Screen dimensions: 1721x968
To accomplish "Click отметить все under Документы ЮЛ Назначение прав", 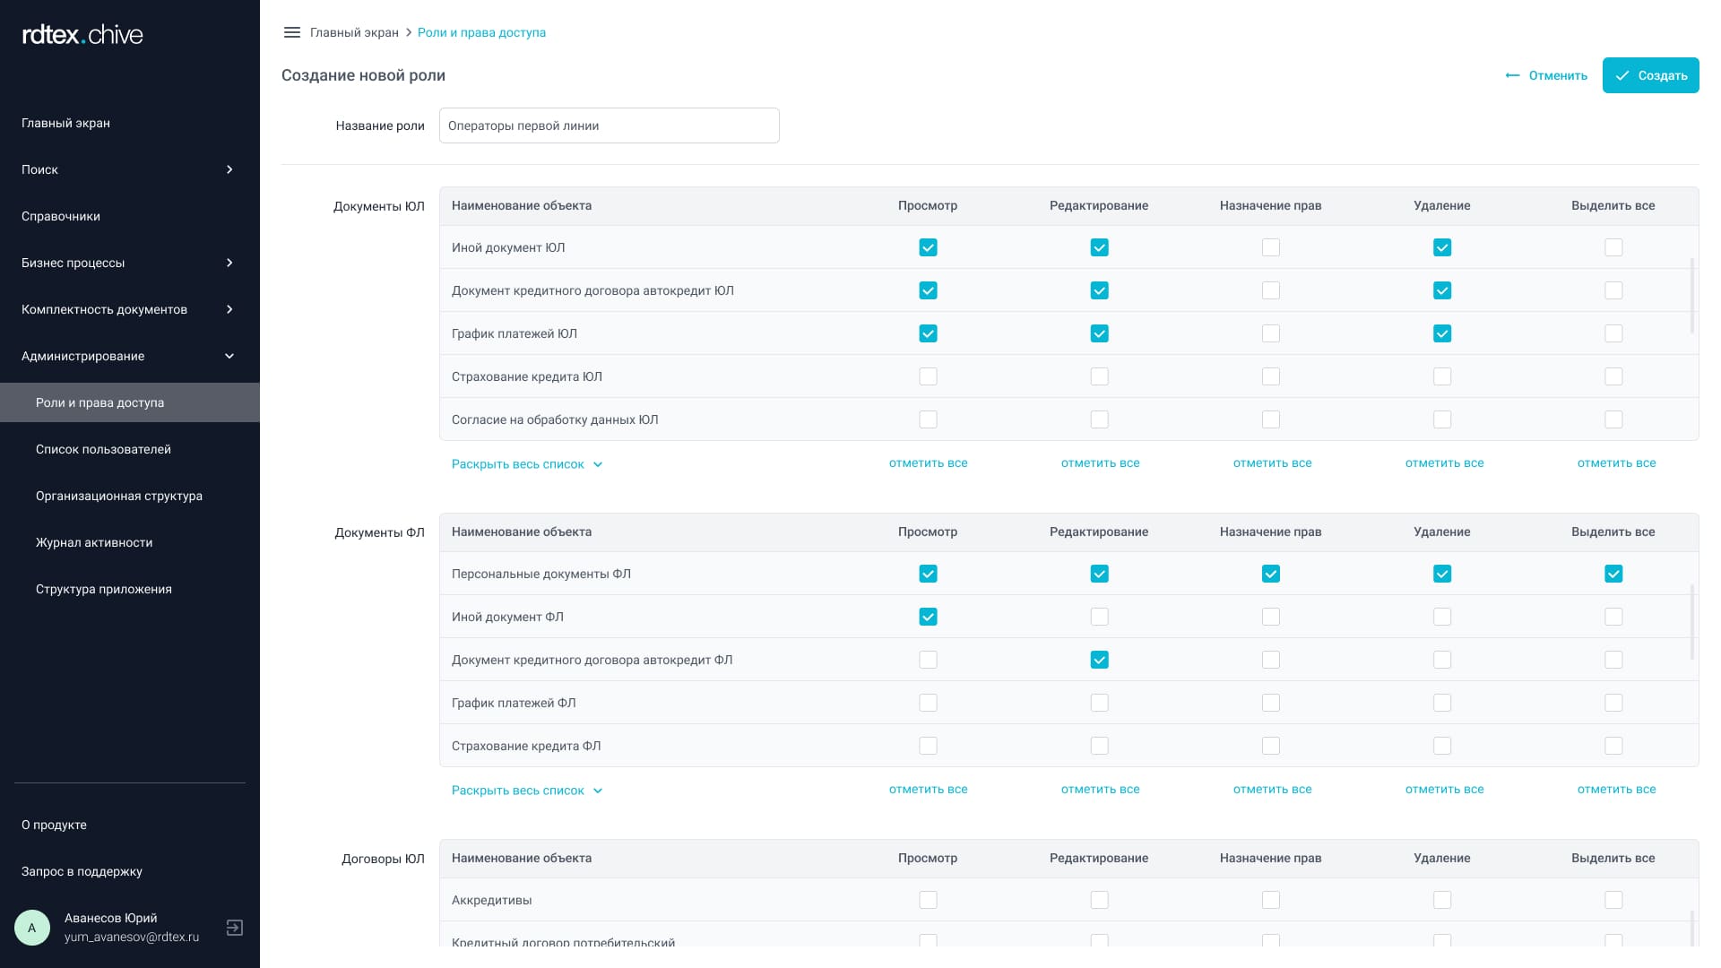I will click(1272, 463).
